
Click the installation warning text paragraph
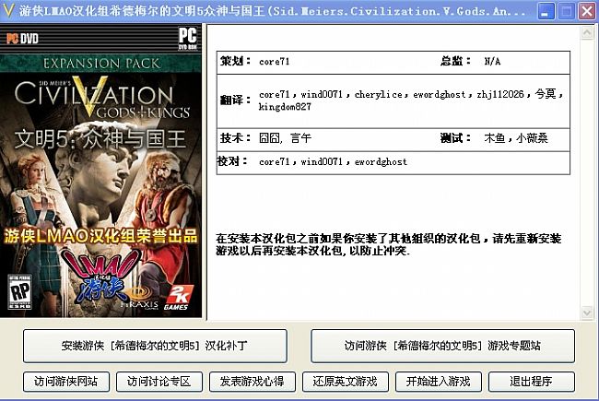(389, 244)
